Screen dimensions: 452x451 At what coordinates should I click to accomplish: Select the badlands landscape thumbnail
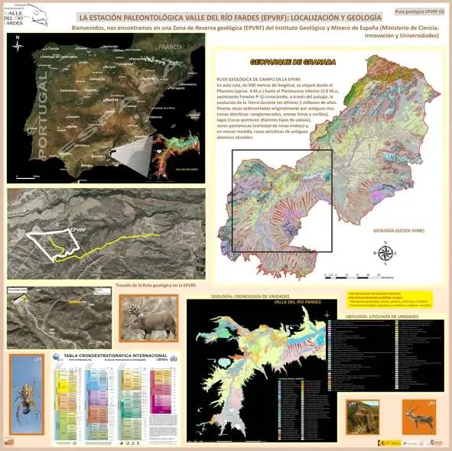tap(363, 417)
